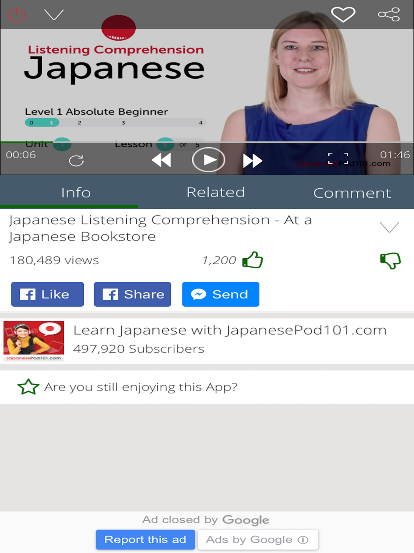Click the replay loop icon
The height and width of the screenshot is (553, 414).
point(76,160)
